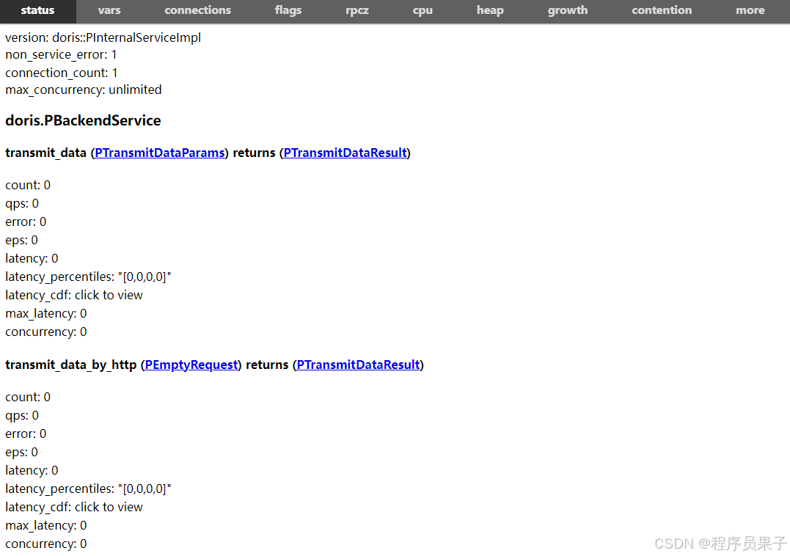Click the transmit_data method name
Image resolution: width=790 pixels, height=556 pixels.
tap(46, 153)
